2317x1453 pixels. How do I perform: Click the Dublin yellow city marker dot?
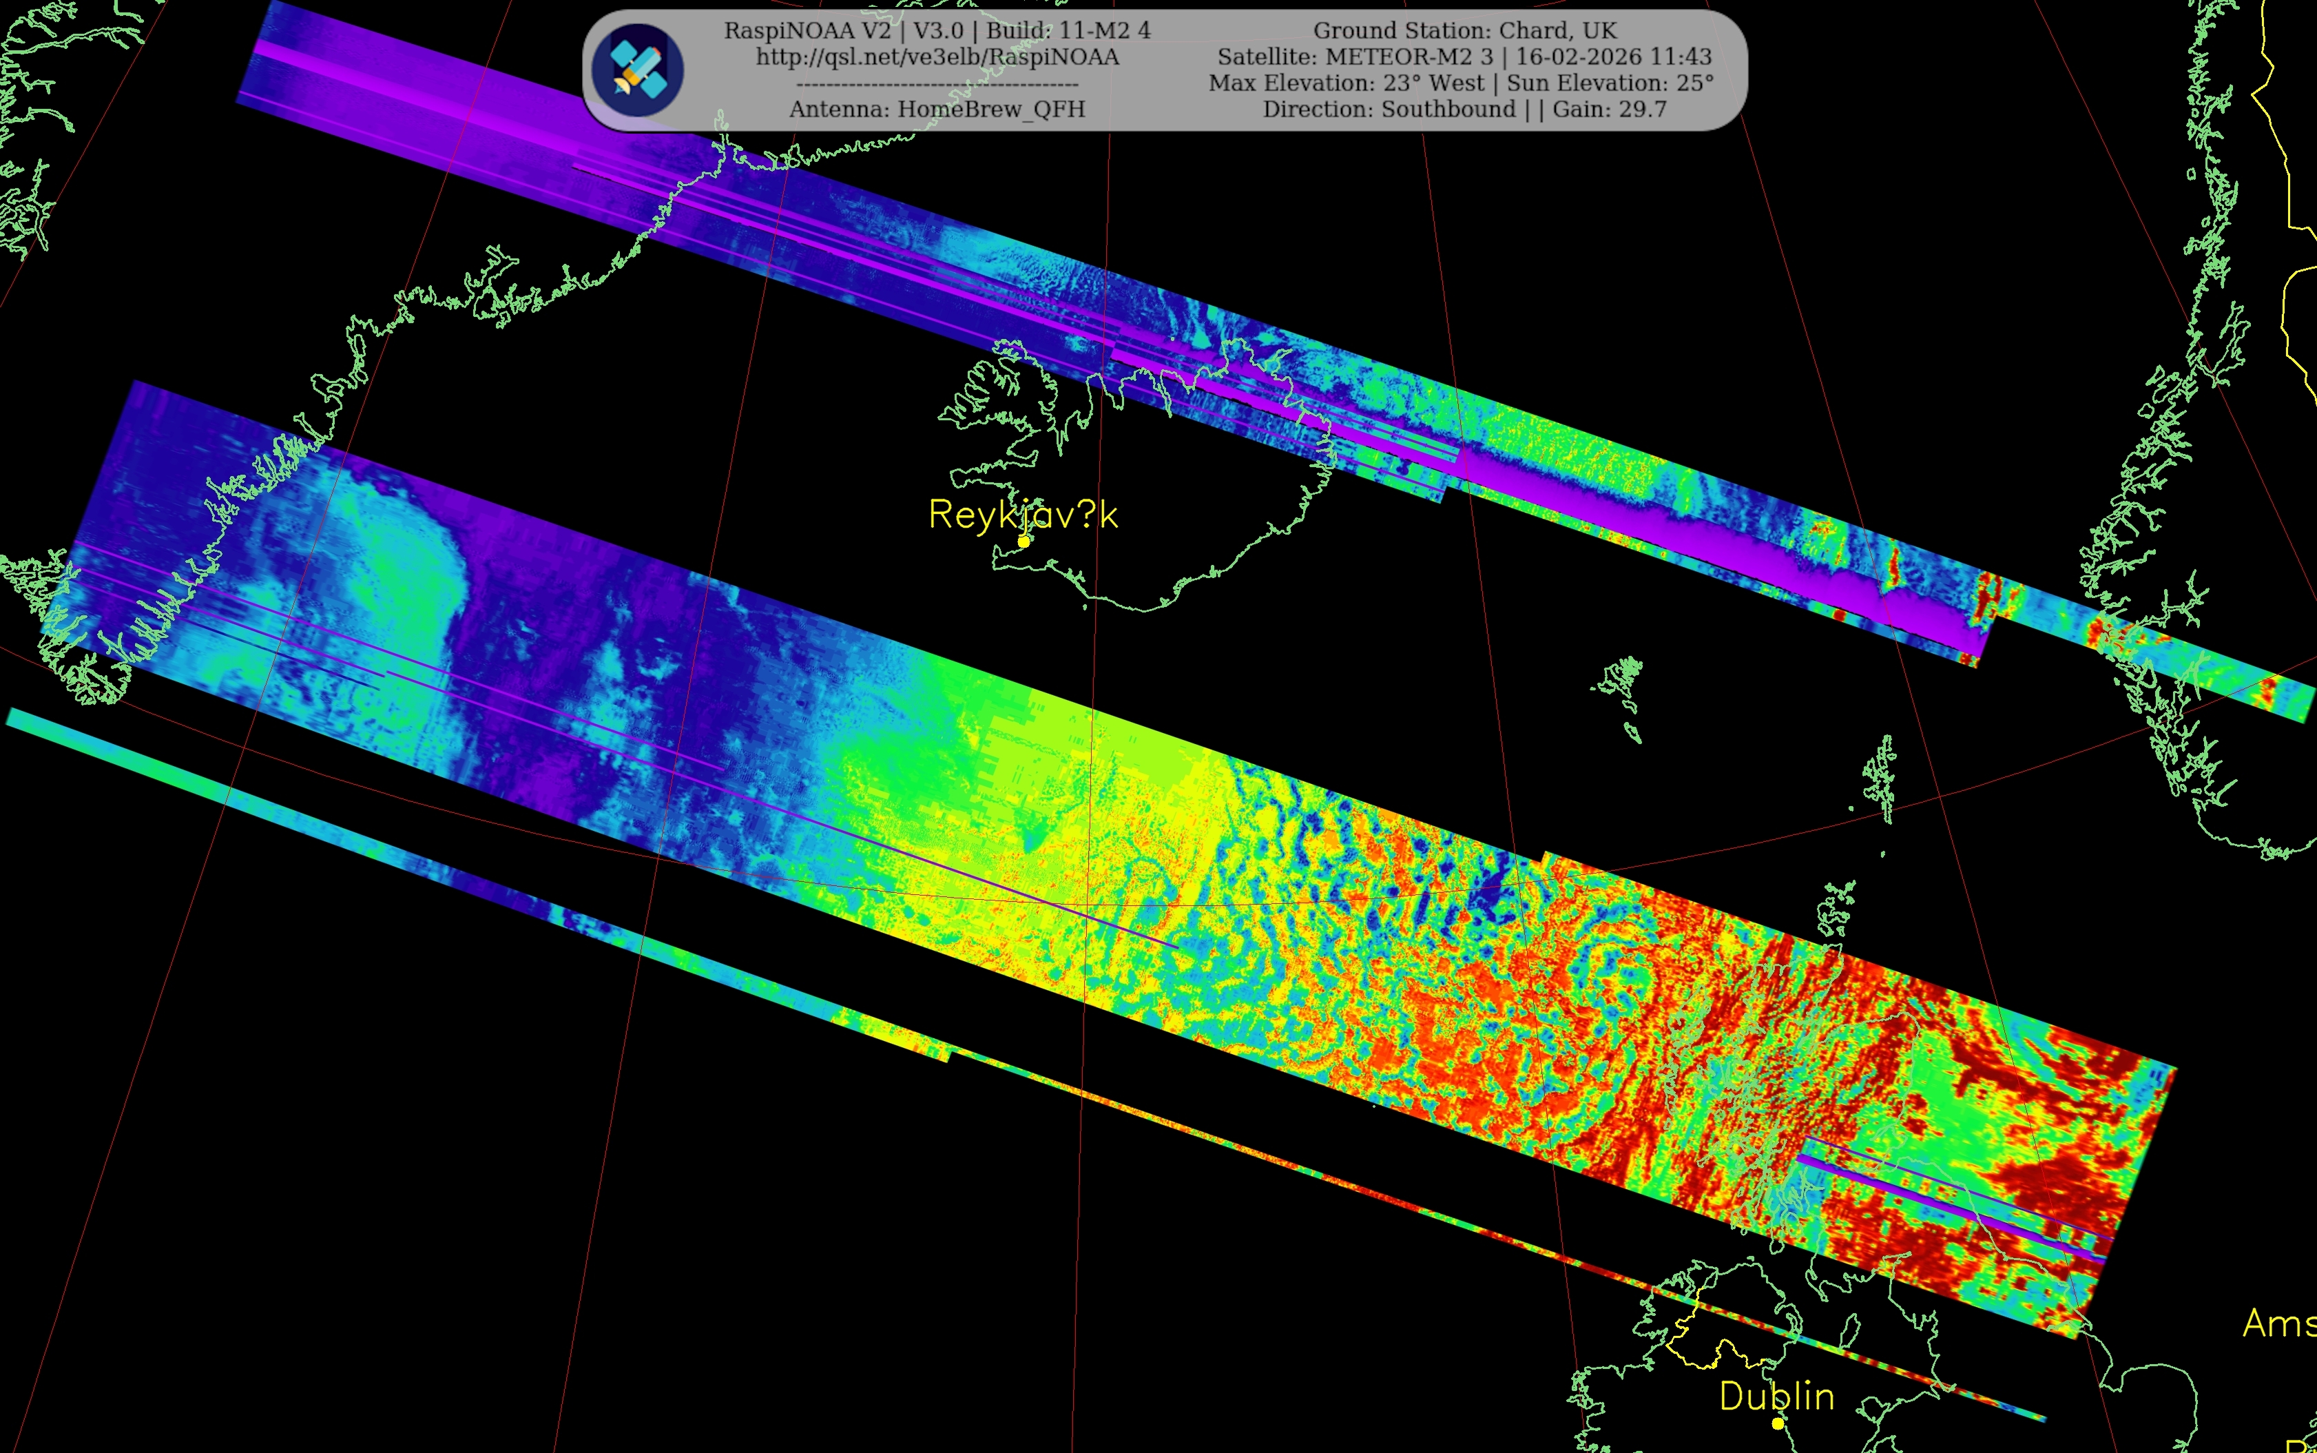click(1777, 1423)
